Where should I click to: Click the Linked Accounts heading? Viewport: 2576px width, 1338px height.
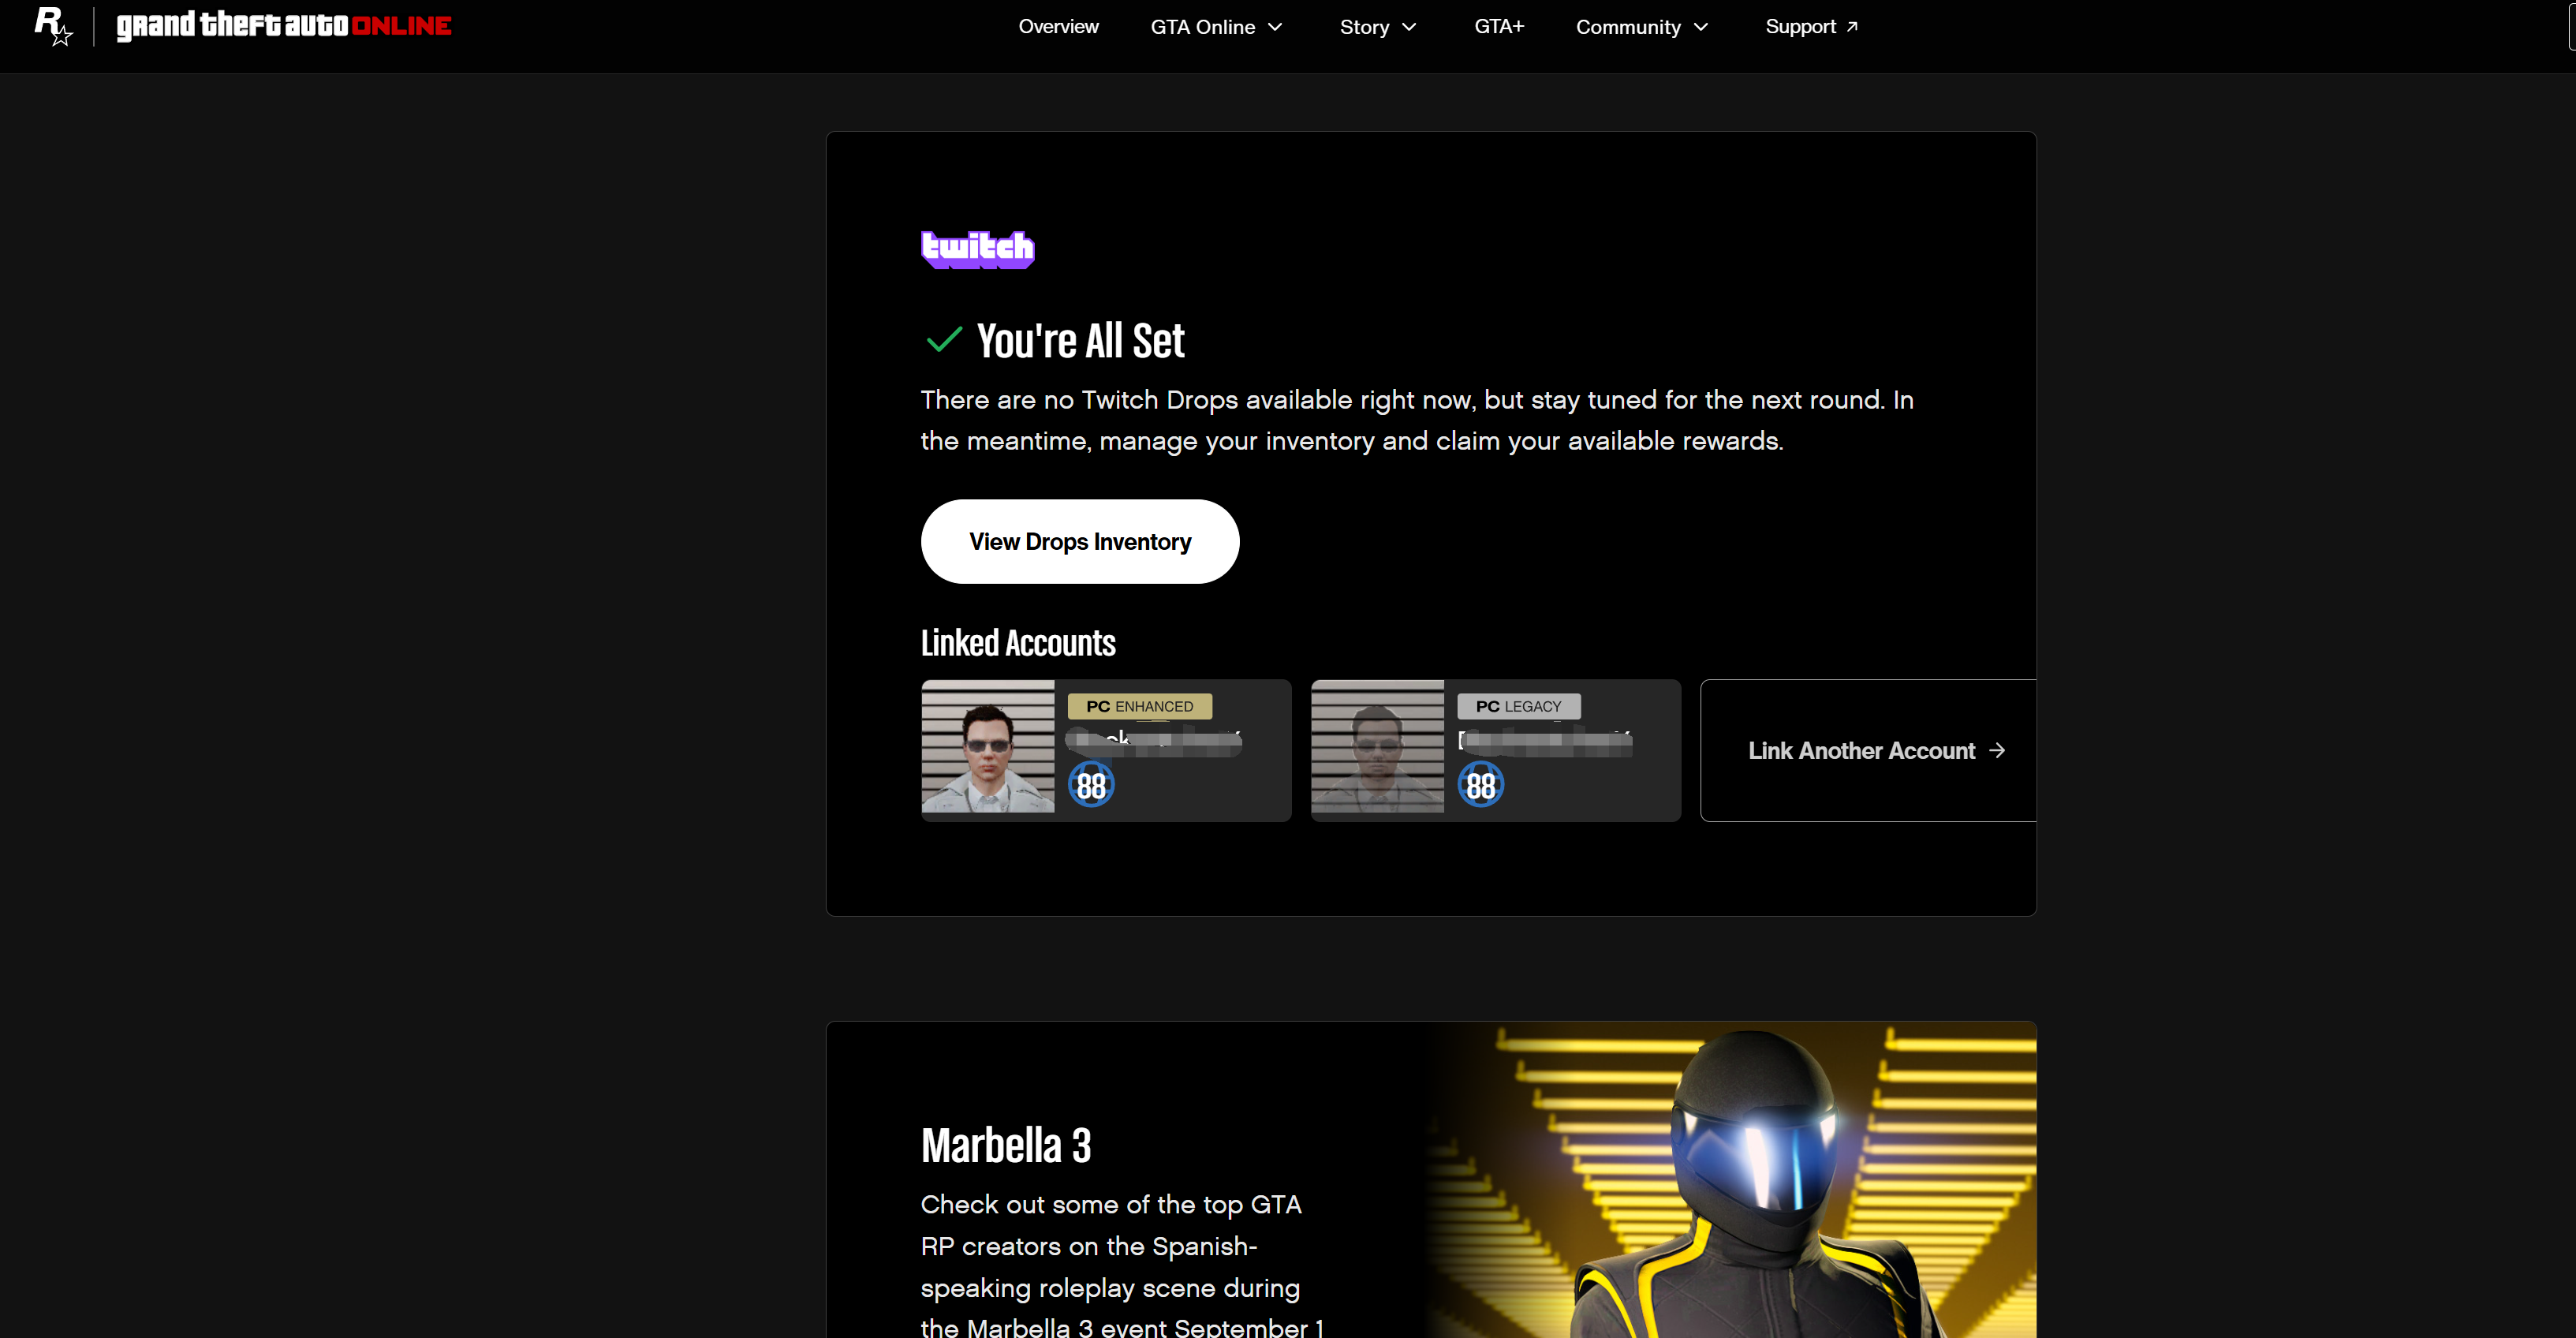pos(1018,643)
